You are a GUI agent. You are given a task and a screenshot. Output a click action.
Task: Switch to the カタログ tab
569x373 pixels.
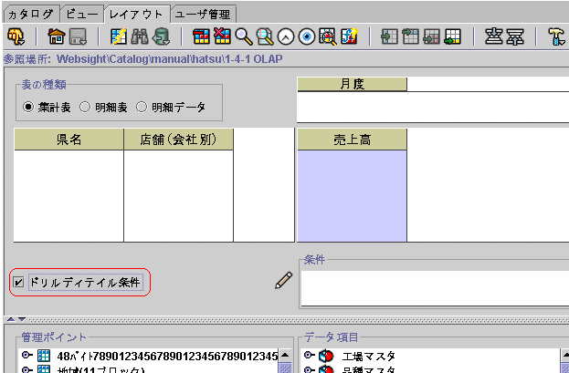[x=30, y=14]
